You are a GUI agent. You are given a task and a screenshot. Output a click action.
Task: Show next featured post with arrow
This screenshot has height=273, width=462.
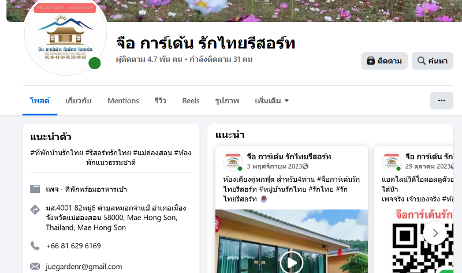pyautogui.click(x=435, y=233)
